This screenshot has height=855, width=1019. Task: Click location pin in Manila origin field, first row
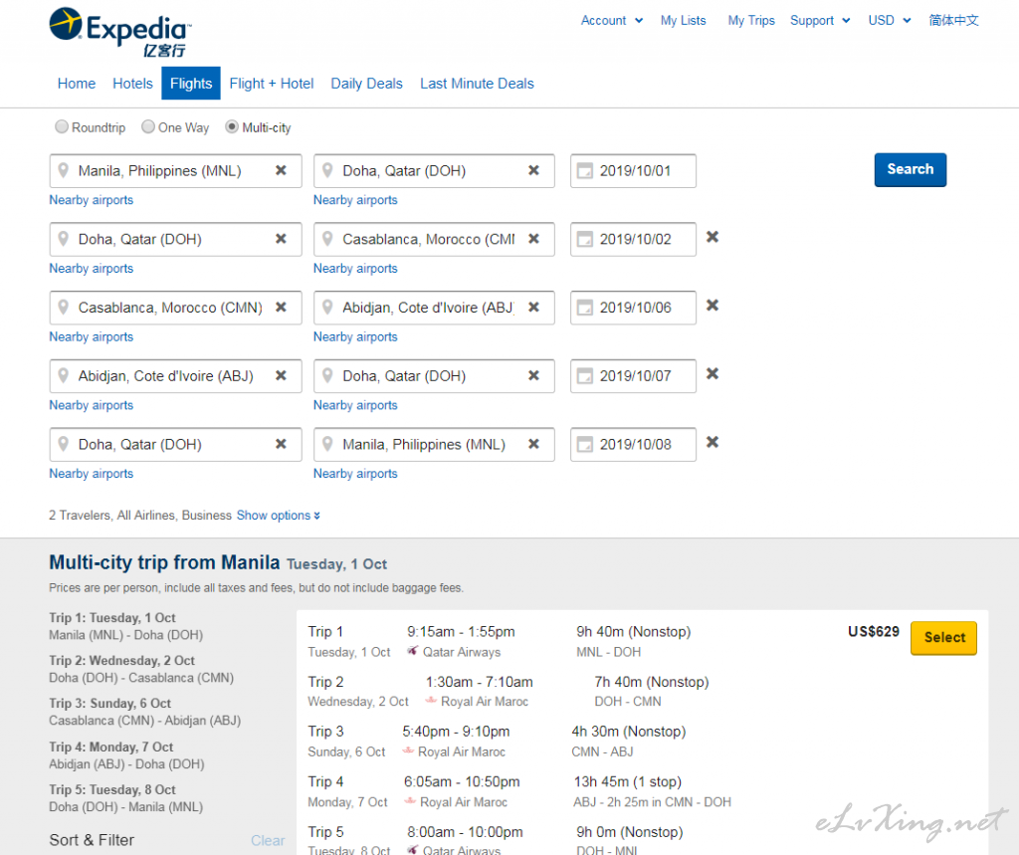pyautogui.click(x=63, y=170)
